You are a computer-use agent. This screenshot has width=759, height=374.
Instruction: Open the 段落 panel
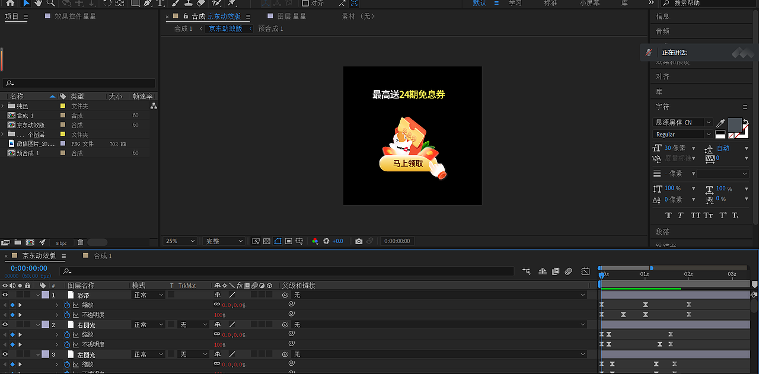pos(662,232)
